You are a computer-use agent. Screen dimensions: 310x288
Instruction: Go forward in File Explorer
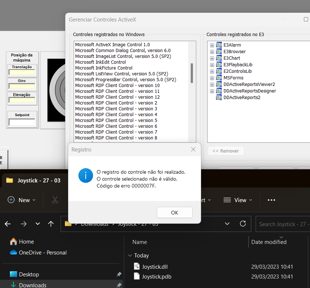pos(24,224)
